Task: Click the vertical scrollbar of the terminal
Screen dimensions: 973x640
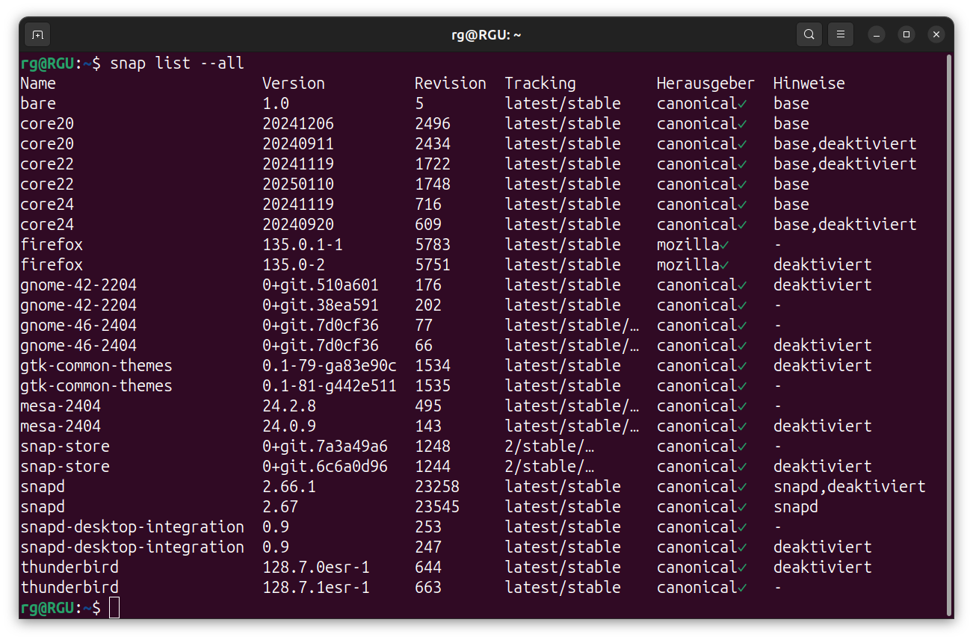Action: [x=949, y=335]
